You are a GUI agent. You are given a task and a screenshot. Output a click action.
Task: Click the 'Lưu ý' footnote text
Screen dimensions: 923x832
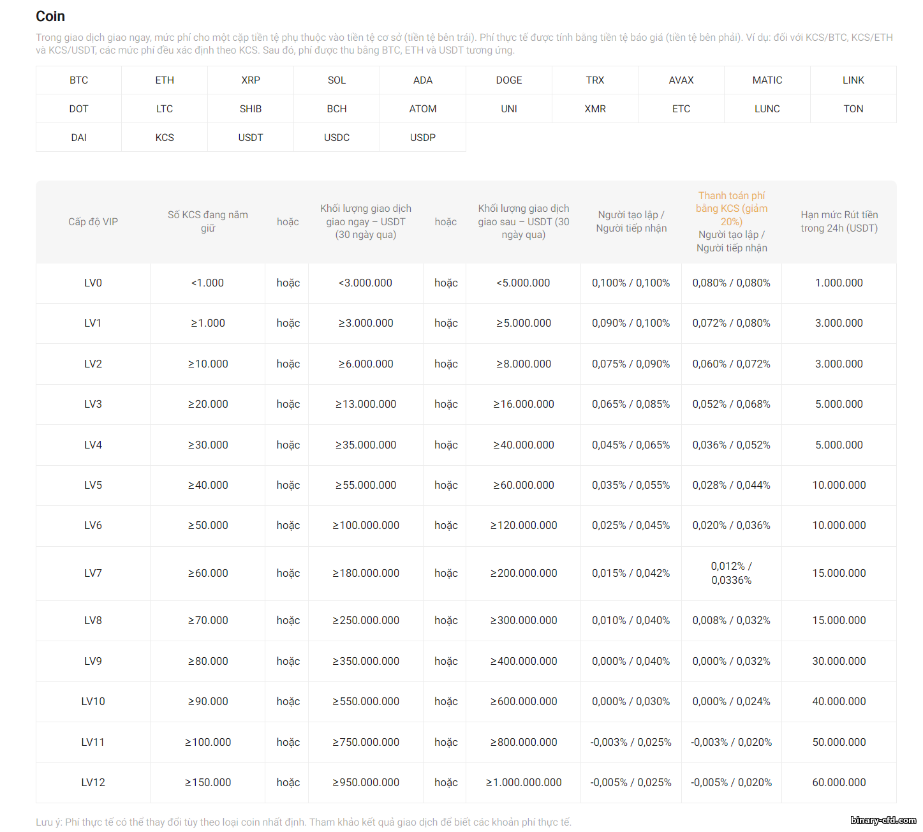[x=304, y=822]
